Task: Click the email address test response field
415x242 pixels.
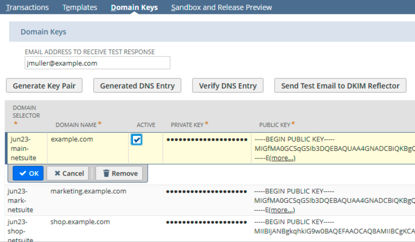Action: pos(97,63)
